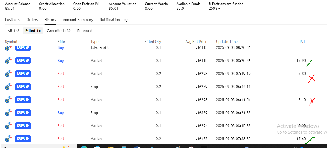The image size is (327, 162).
Task: Click the currency flag icon in the -7.80 loss row
Action: click(x=8, y=74)
